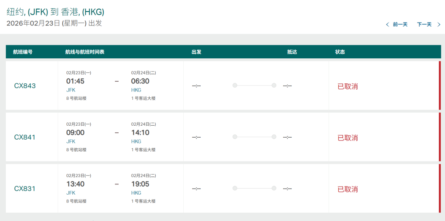This screenshot has width=445, height=221.
Task: Click 已取消 status for flight CX831
Action: click(x=347, y=189)
